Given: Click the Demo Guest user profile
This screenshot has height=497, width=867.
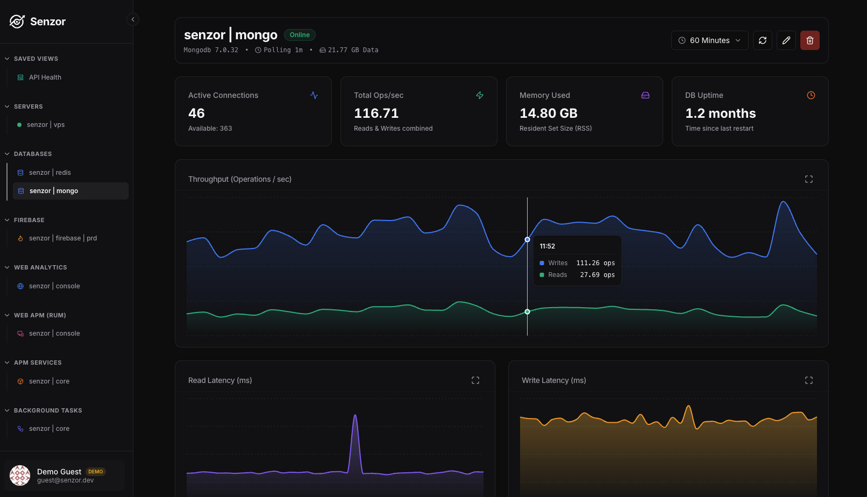Looking at the screenshot, I should (65, 475).
